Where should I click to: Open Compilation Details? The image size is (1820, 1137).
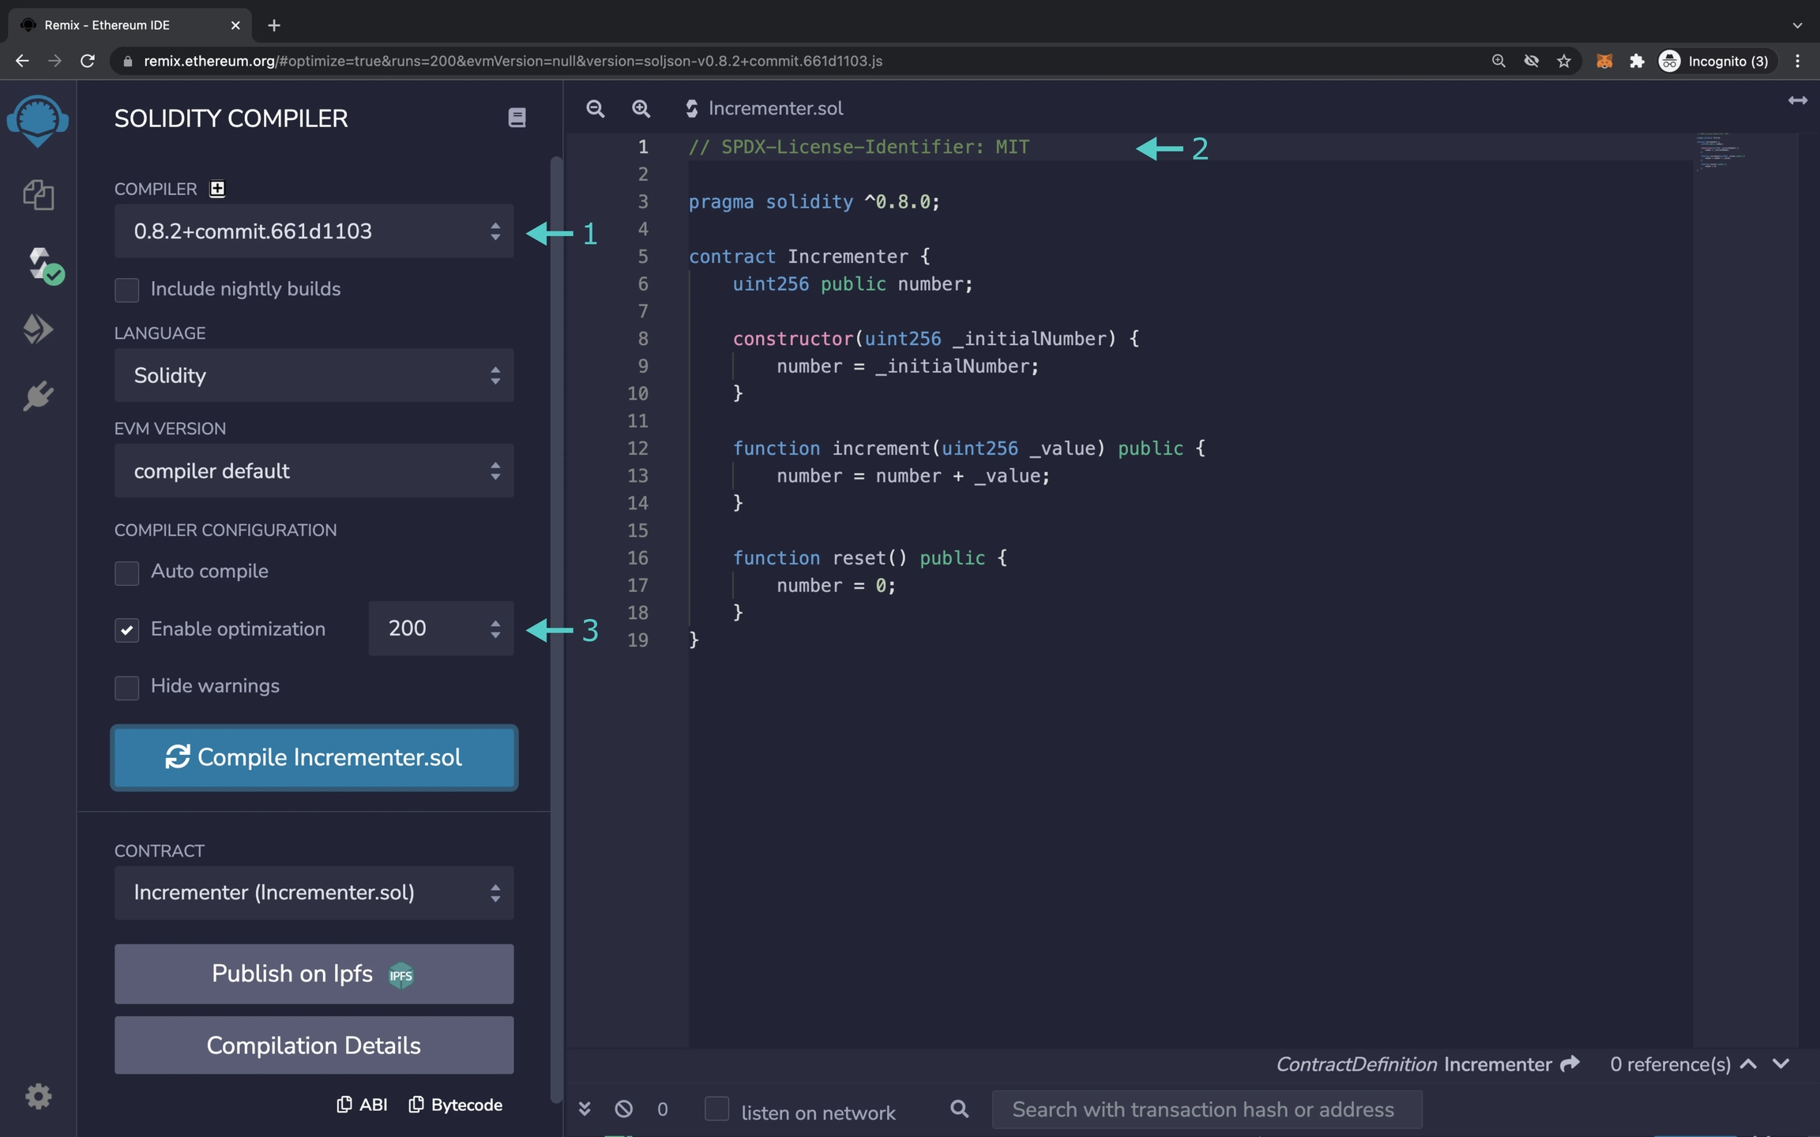click(314, 1045)
